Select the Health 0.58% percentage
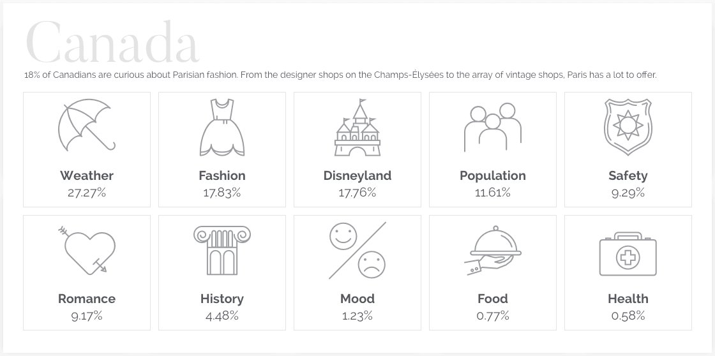The width and height of the screenshot is (715, 356). pos(628,316)
